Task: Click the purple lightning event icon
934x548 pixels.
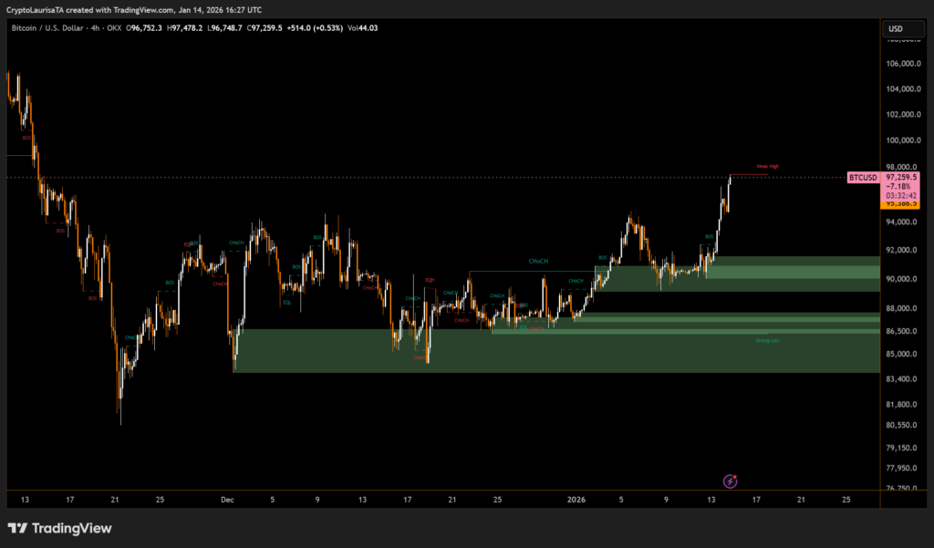Action: [730, 481]
